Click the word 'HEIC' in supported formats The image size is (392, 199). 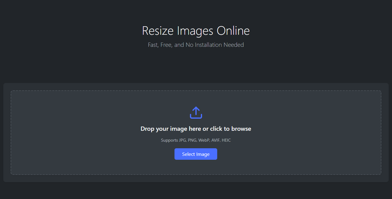[226, 140]
